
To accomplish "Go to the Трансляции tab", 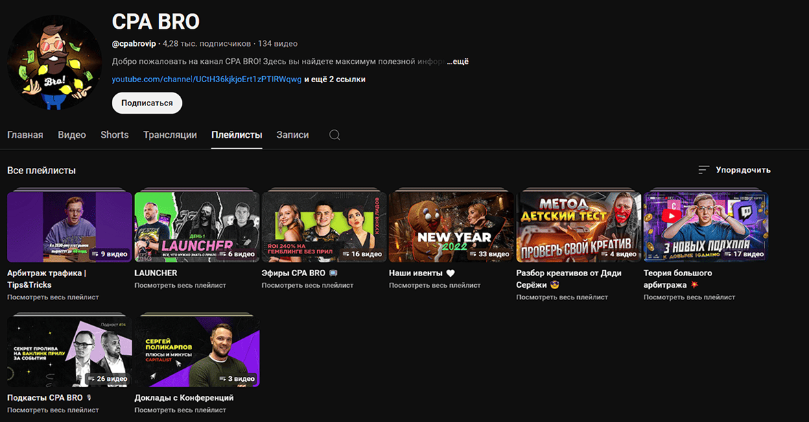I will pos(169,135).
